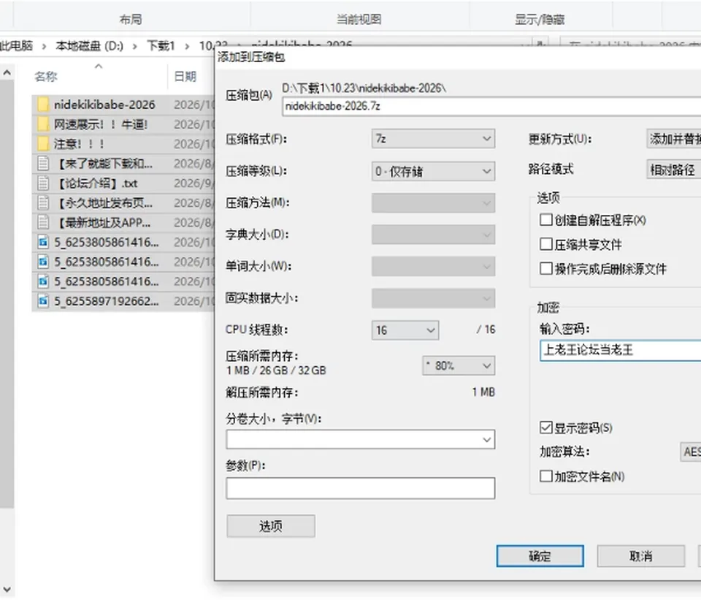Click the archive name field nidekikibabe-2026.7z
The width and height of the screenshot is (701, 600).
[491, 107]
